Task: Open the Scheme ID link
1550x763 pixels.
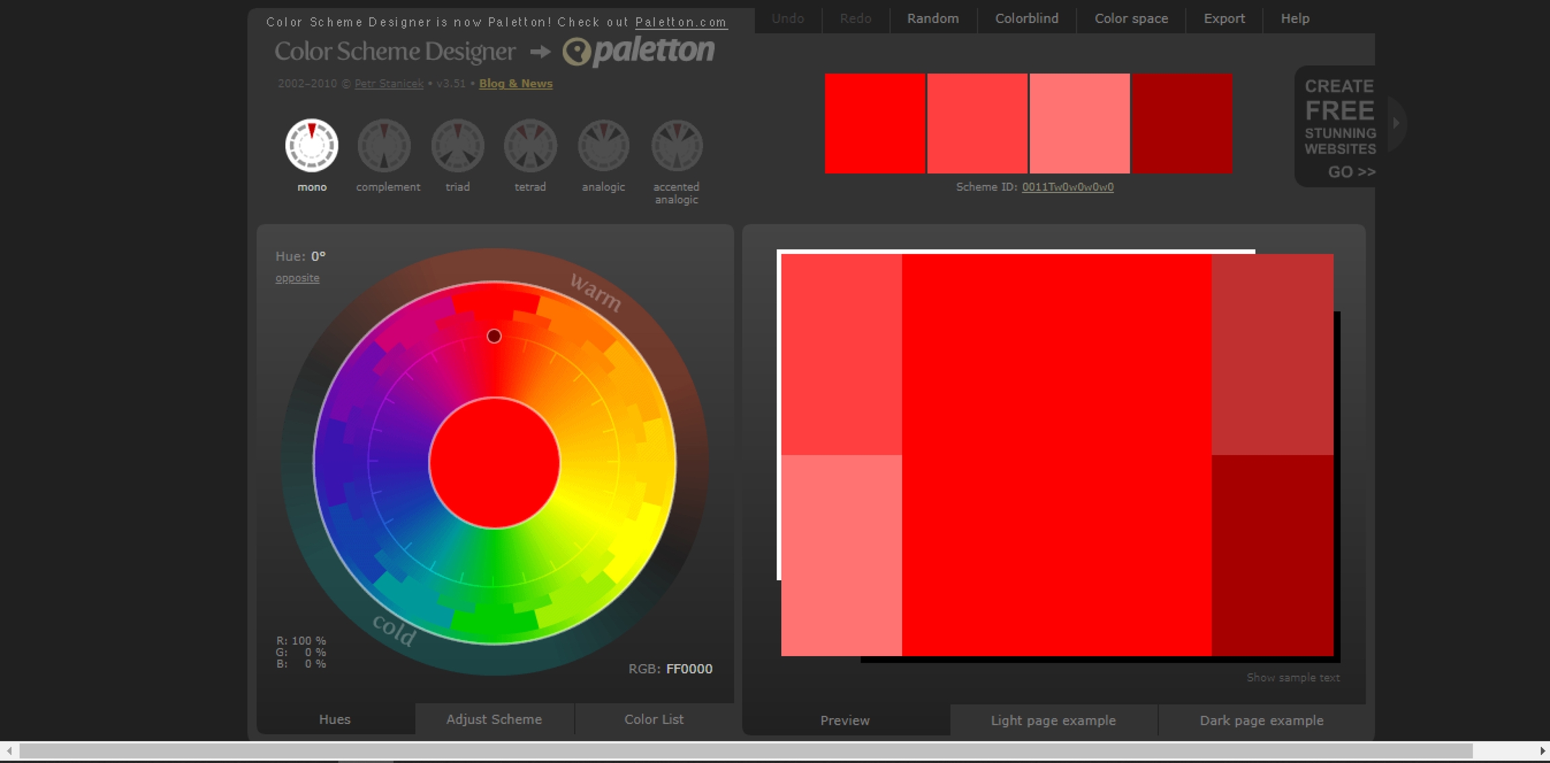Action: [1068, 187]
